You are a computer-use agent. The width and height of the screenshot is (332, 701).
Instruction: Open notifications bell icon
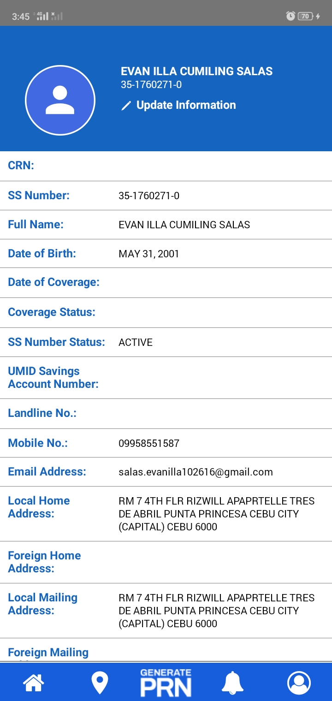click(232, 683)
